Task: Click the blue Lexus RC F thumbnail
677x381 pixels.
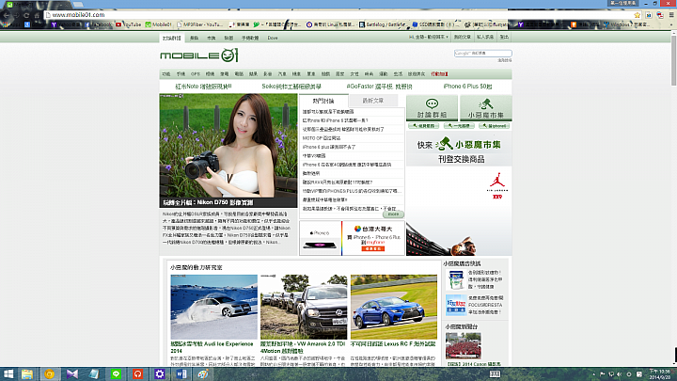Action: (394, 307)
